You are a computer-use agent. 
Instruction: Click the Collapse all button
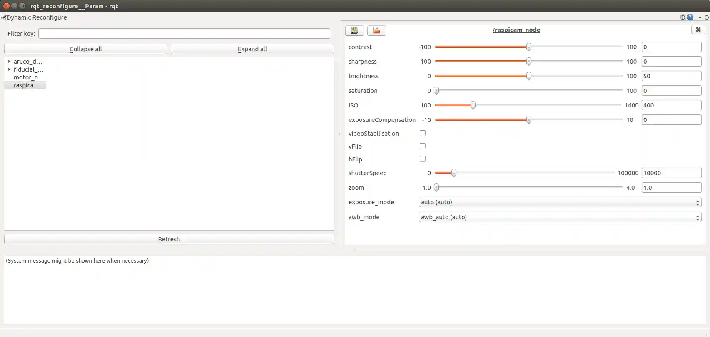coord(86,49)
